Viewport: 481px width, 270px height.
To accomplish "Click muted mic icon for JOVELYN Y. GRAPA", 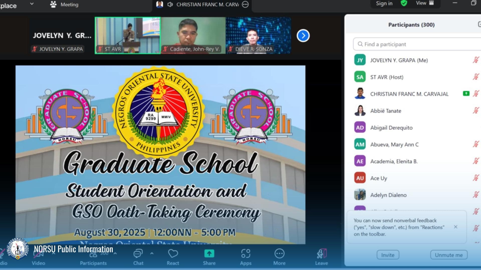I will pyautogui.click(x=476, y=60).
